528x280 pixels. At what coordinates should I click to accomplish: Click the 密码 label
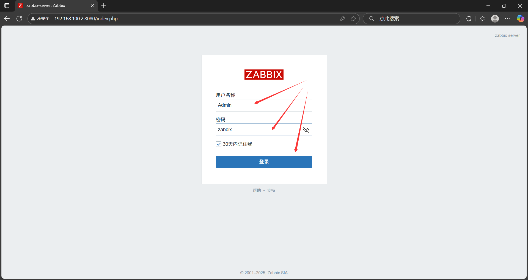[221, 119]
